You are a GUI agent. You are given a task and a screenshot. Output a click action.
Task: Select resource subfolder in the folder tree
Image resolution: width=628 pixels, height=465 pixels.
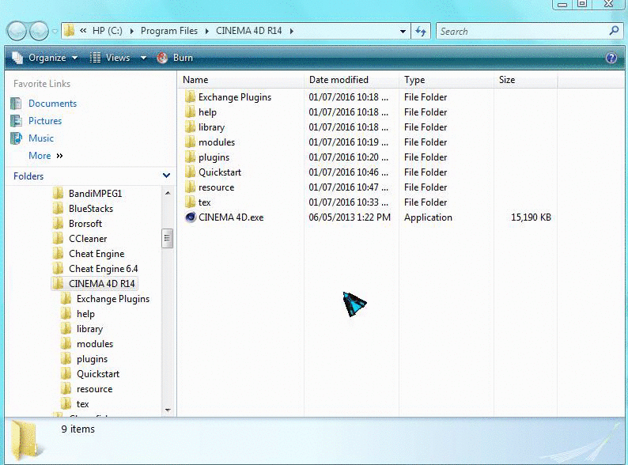(95, 389)
